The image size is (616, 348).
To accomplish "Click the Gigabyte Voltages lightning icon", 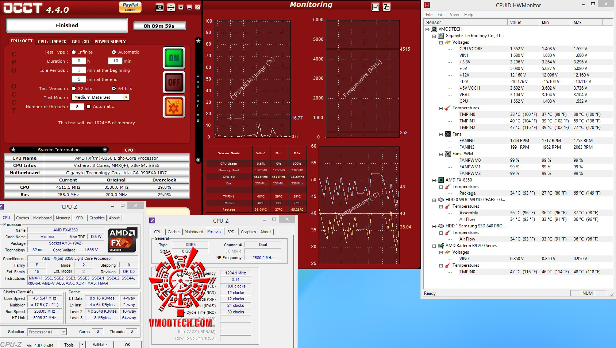I will click(448, 42).
